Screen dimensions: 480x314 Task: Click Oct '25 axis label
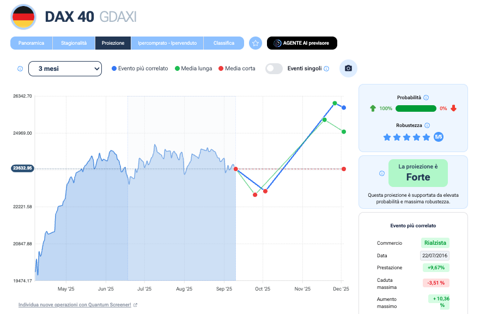263,289
